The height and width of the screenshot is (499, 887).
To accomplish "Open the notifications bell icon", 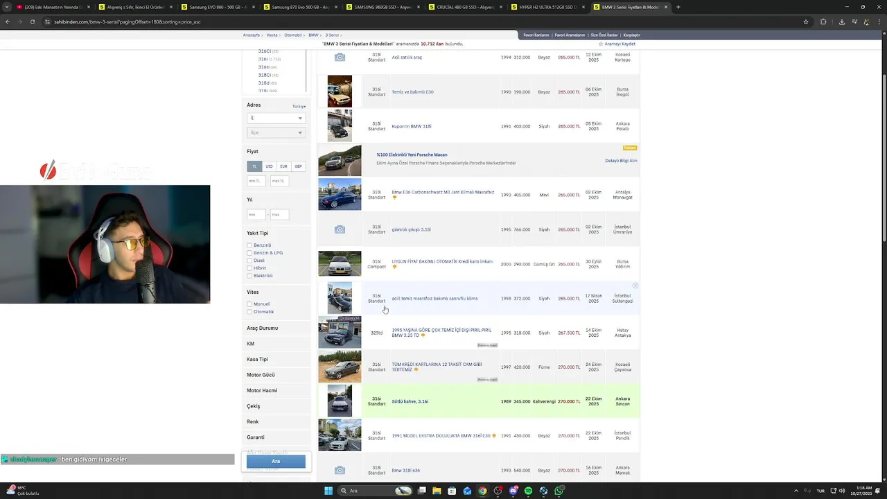I will (x=877, y=491).
